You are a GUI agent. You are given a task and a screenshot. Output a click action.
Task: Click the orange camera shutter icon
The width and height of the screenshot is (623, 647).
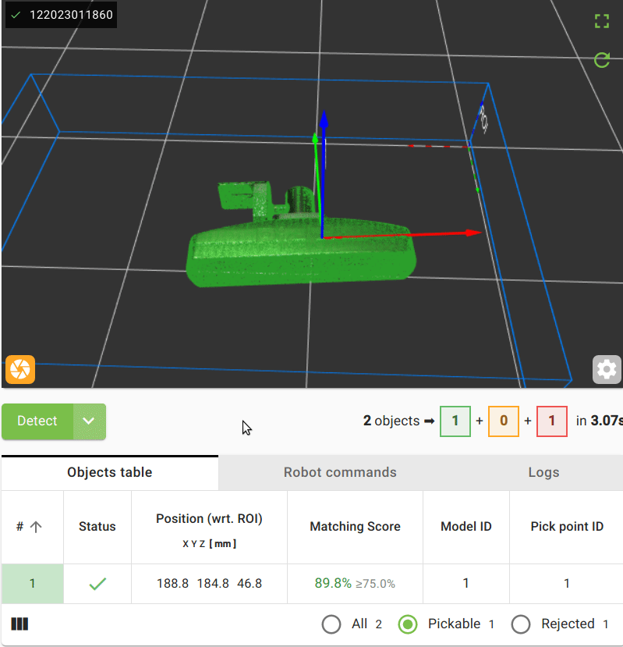tap(20, 369)
